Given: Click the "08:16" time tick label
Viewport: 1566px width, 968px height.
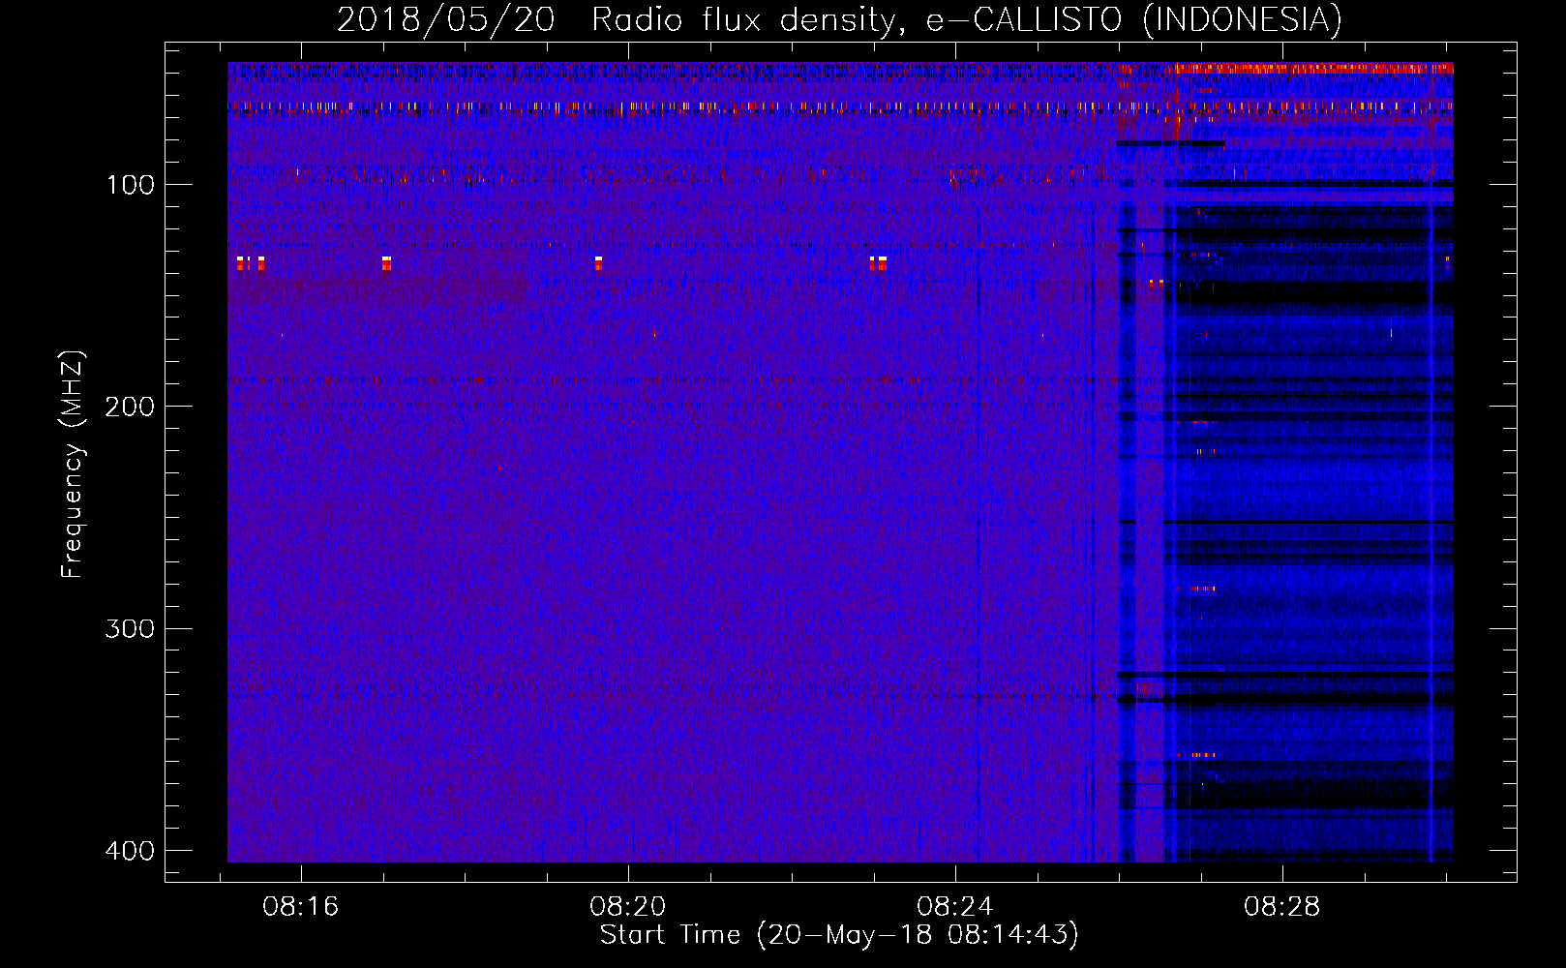Looking at the screenshot, I should pyautogui.click(x=301, y=907).
